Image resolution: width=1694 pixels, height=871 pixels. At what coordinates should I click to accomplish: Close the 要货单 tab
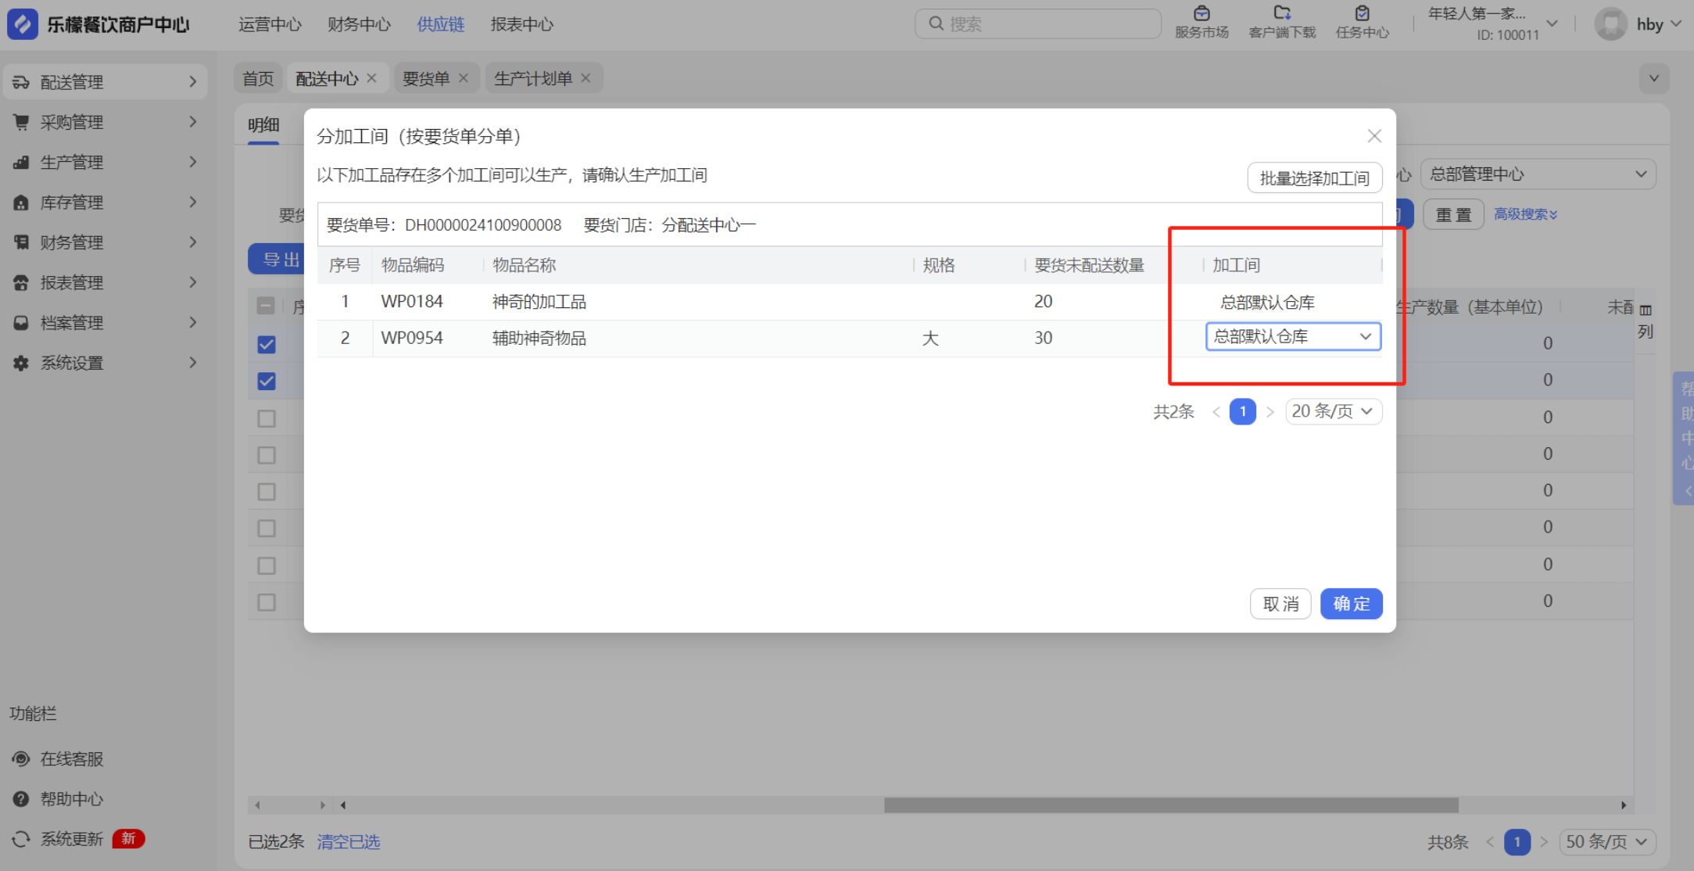(464, 78)
